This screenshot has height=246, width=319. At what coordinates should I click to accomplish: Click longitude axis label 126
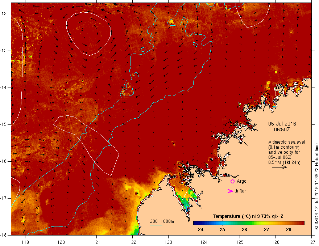pyautogui.click(x=275, y=242)
